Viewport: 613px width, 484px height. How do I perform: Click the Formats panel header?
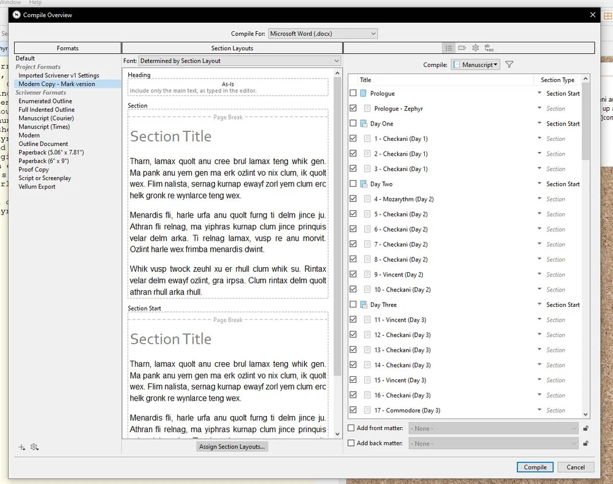coord(67,48)
